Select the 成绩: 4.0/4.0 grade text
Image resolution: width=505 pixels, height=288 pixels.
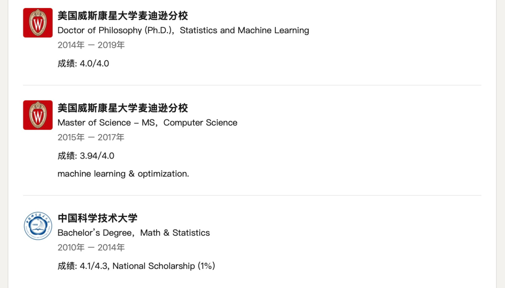coord(83,64)
